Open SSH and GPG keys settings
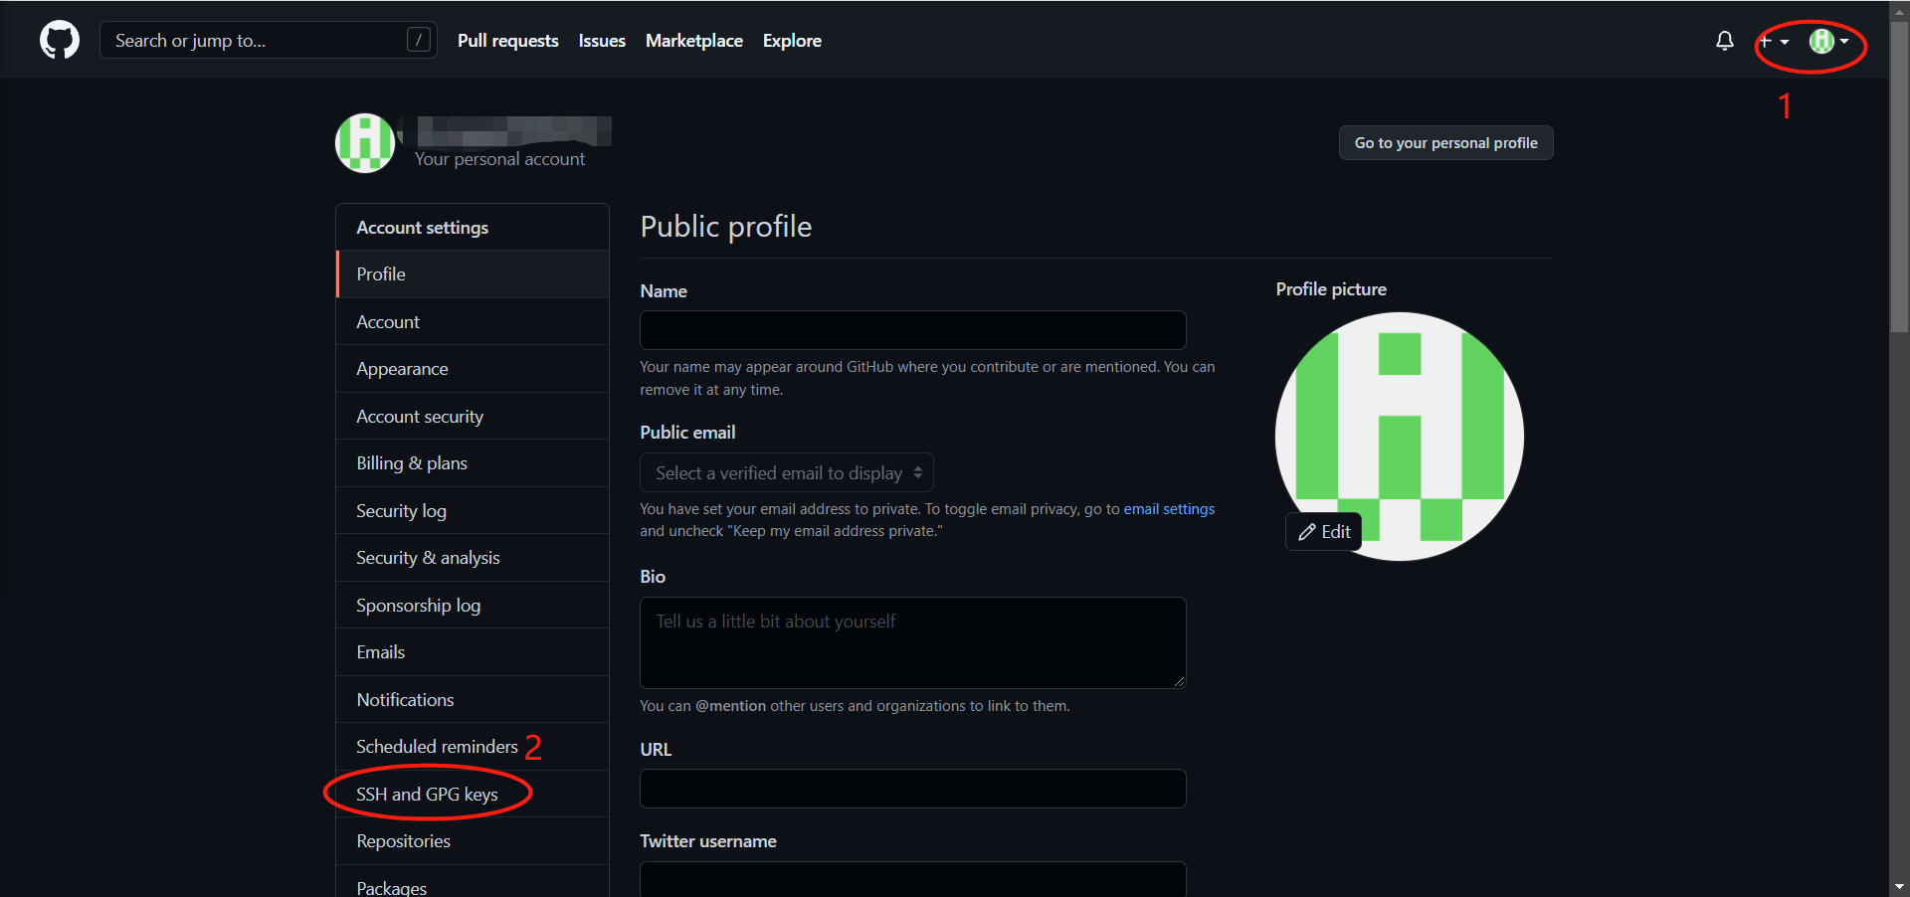 pyautogui.click(x=473, y=794)
